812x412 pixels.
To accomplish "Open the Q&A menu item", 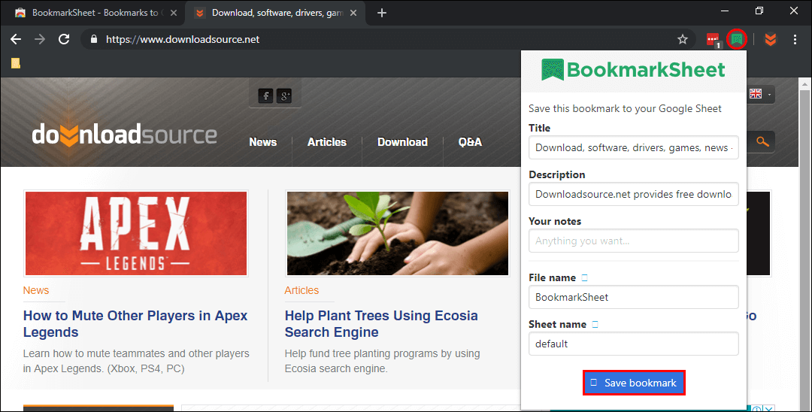I will (470, 142).
